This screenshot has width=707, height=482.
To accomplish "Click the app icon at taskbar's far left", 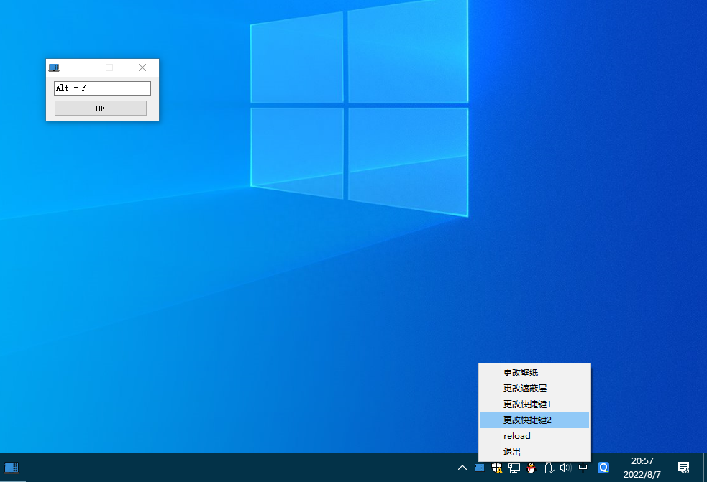I will pyautogui.click(x=11, y=468).
